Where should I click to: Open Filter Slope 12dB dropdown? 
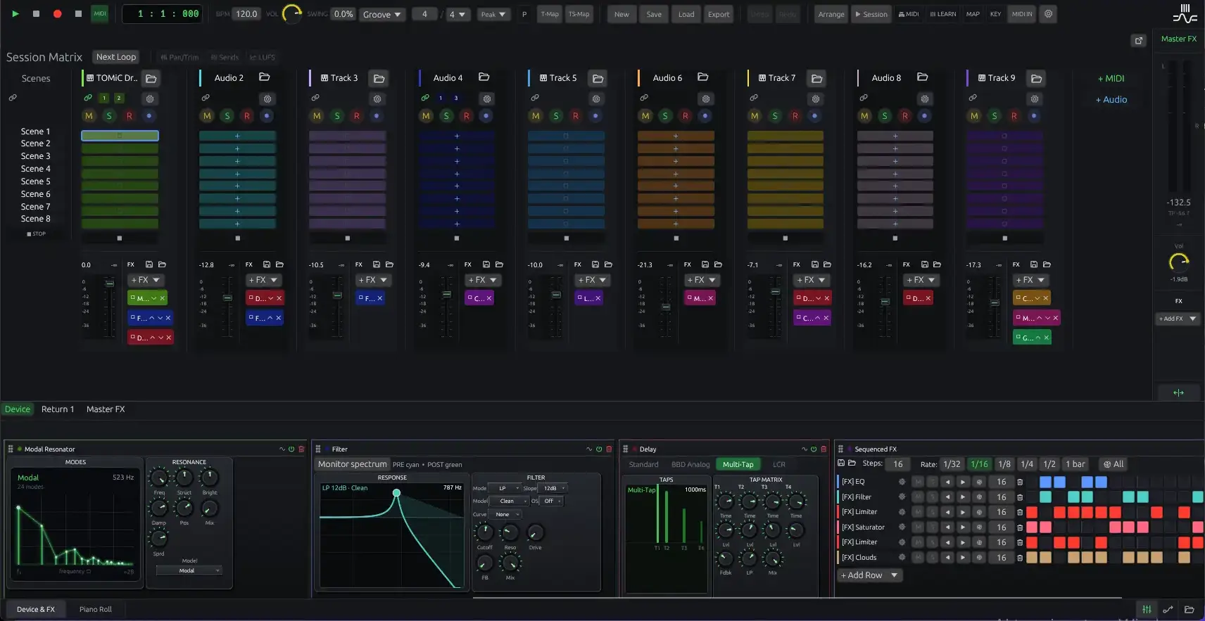click(554, 488)
